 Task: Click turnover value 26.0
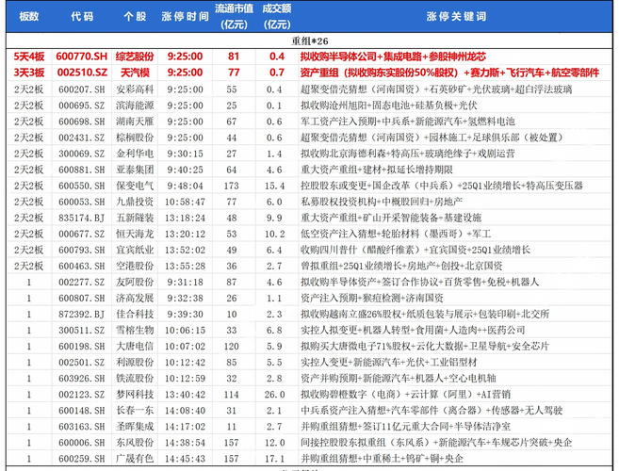(x=275, y=395)
